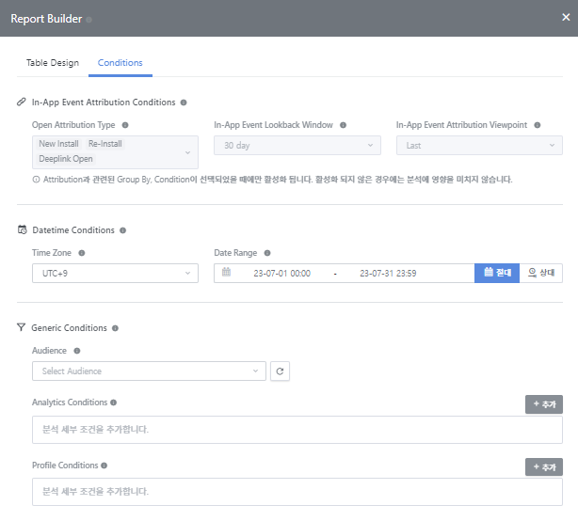This screenshot has width=578, height=521.
Task: Click the Re-Install tag
Action: (x=105, y=144)
